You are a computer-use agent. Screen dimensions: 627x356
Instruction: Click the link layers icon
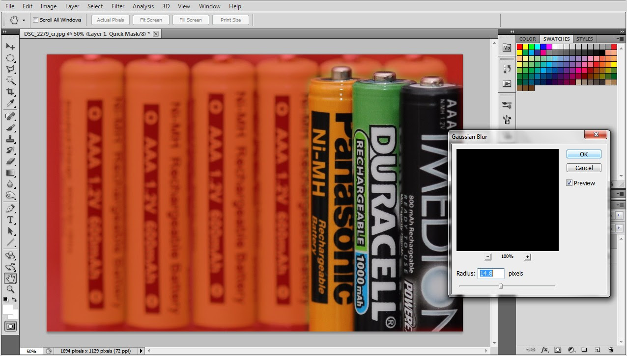tap(531, 350)
